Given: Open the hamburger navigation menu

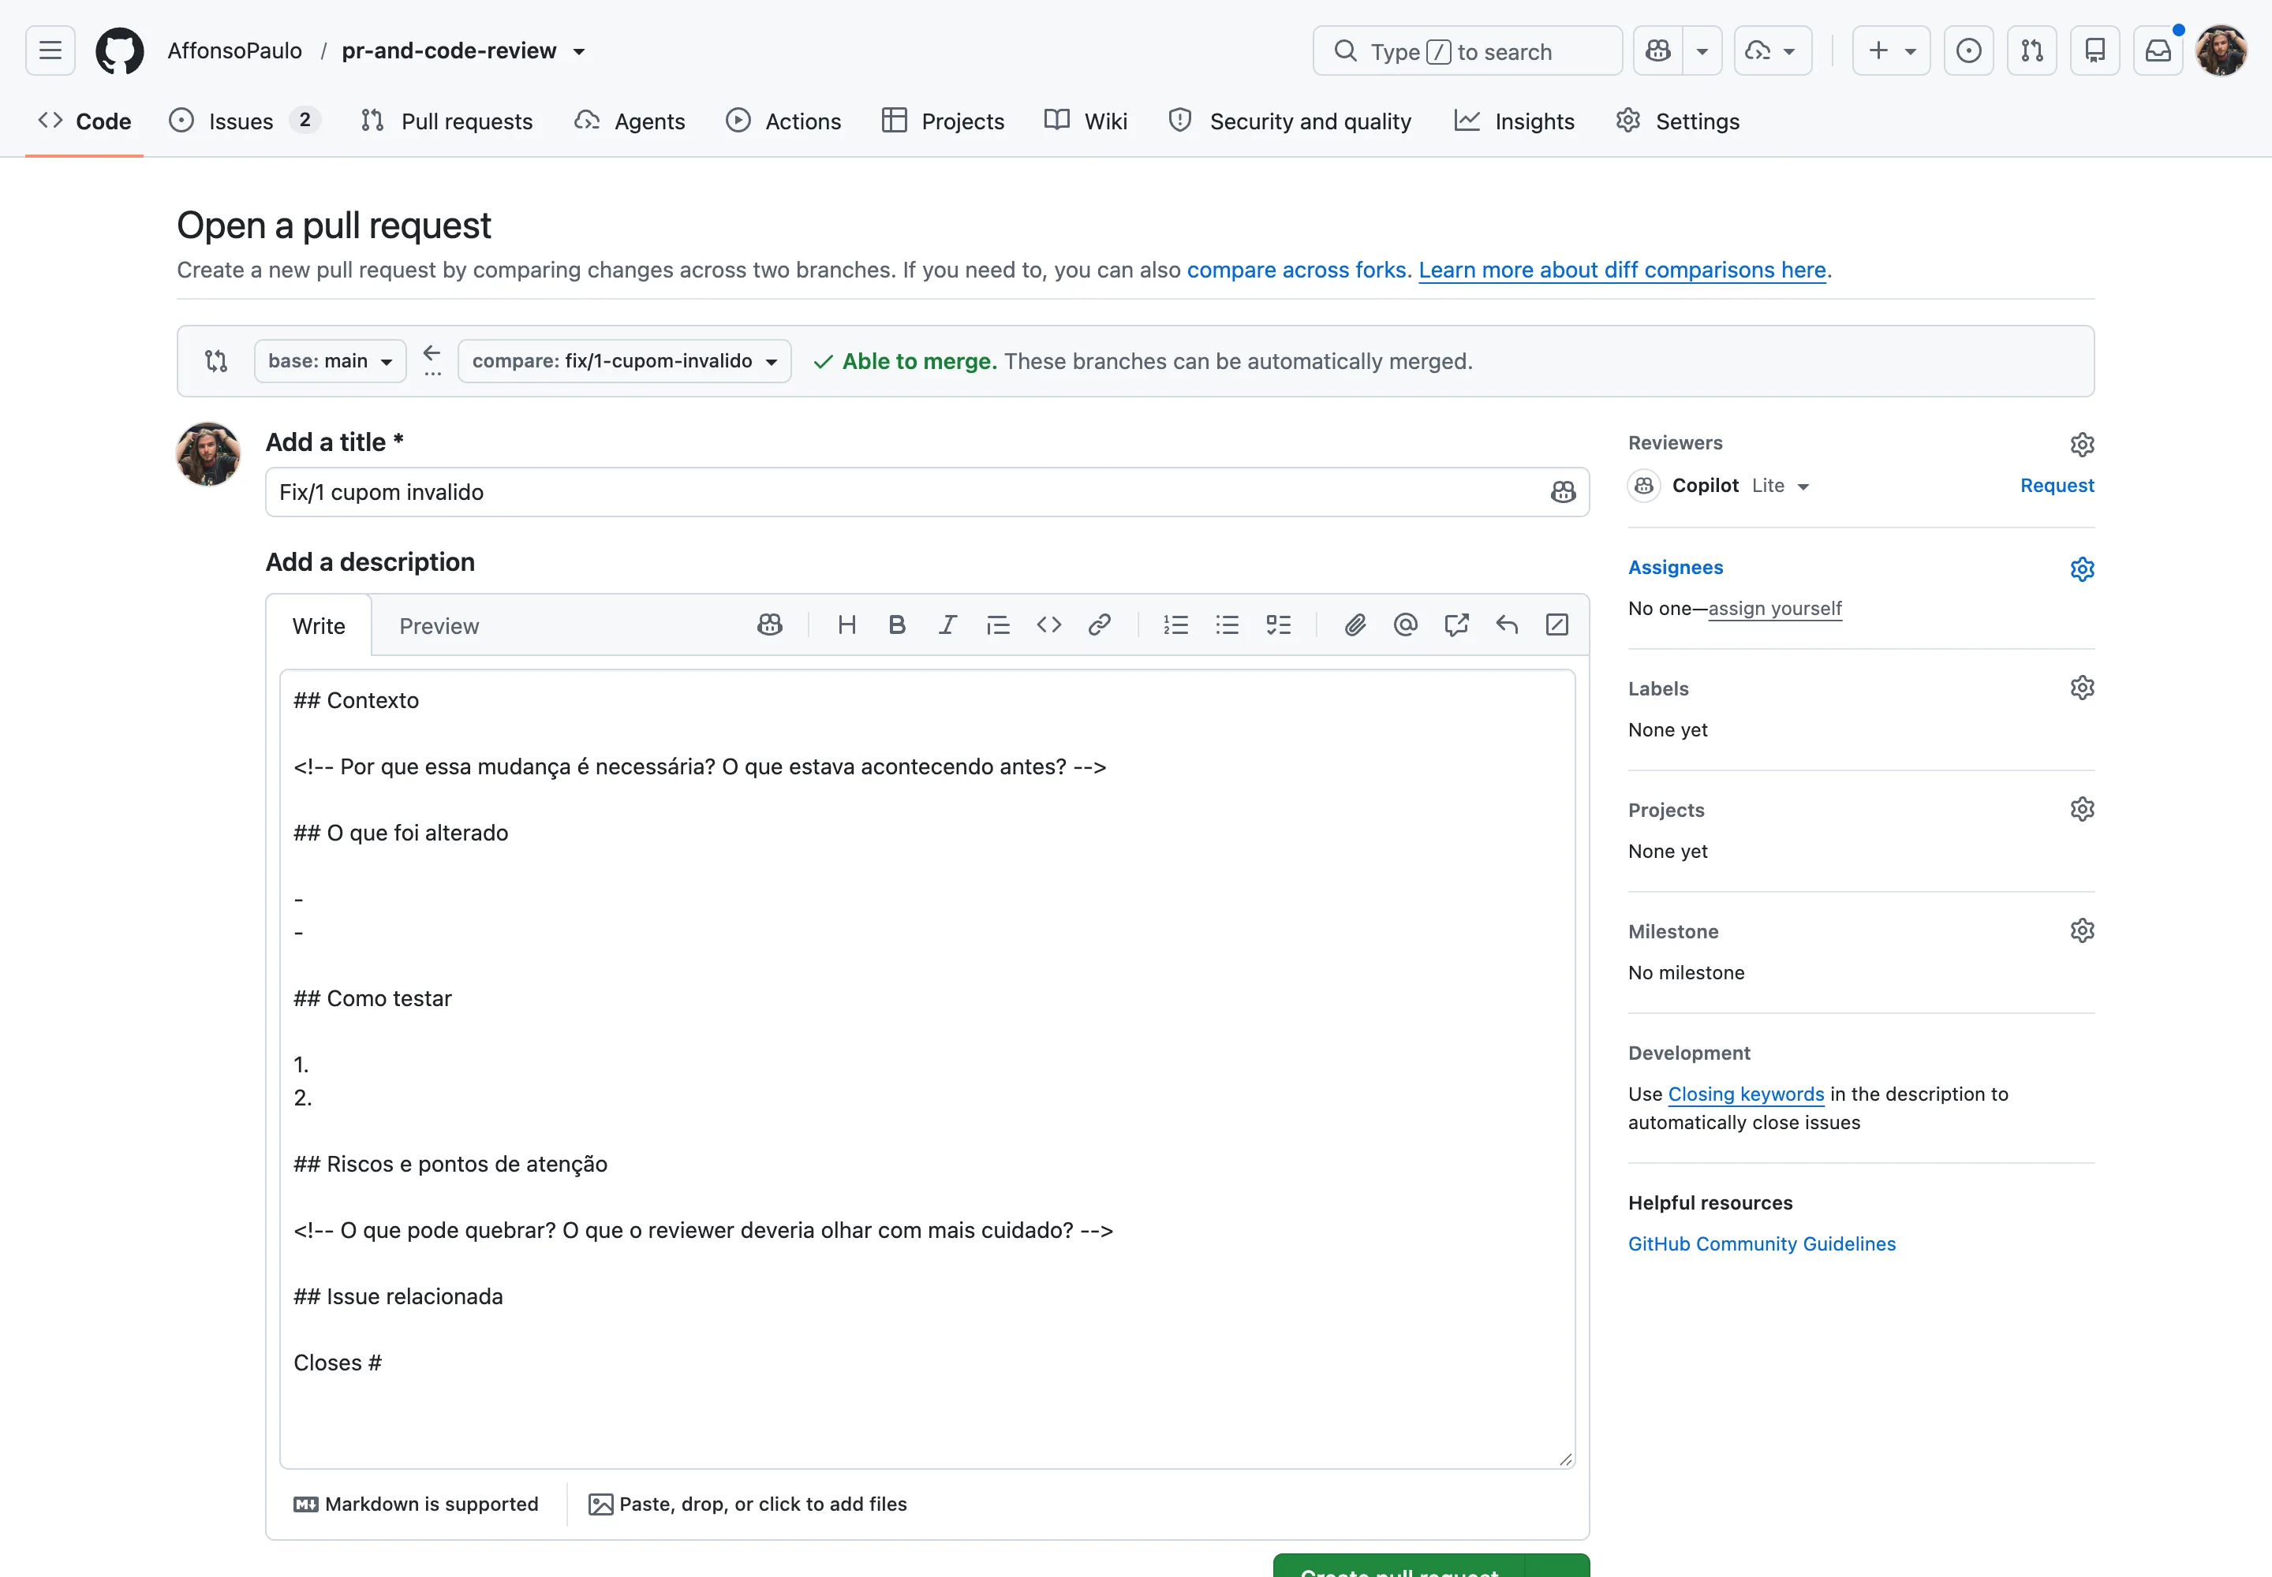Looking at the screenshot, I should click(x=50, y=50).
